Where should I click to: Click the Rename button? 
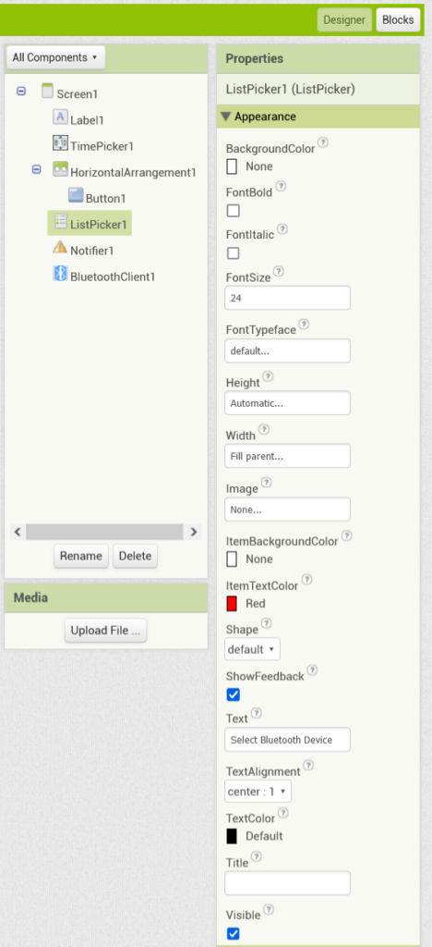(81, 556)
